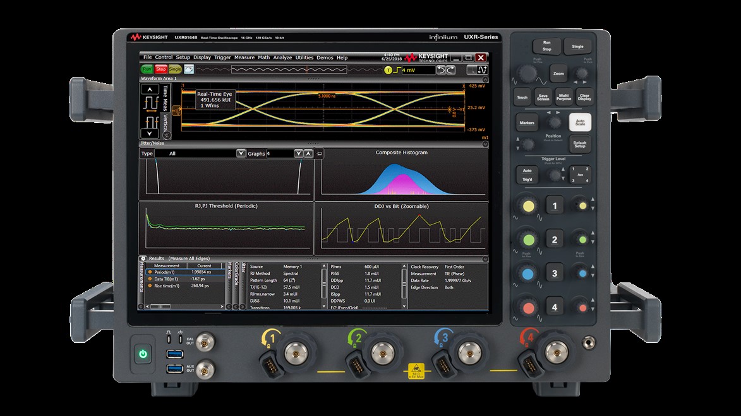741x416 pixels.
Task: Click the waveform display mode icon
Action: point(482,70)
